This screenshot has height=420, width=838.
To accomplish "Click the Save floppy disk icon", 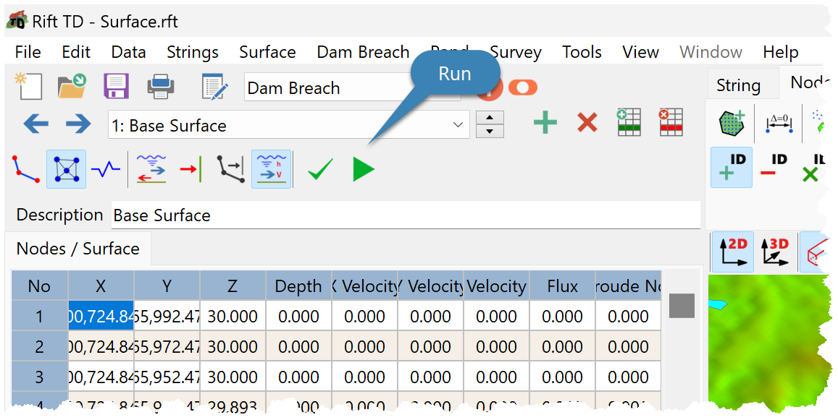I will pos(116,87).
